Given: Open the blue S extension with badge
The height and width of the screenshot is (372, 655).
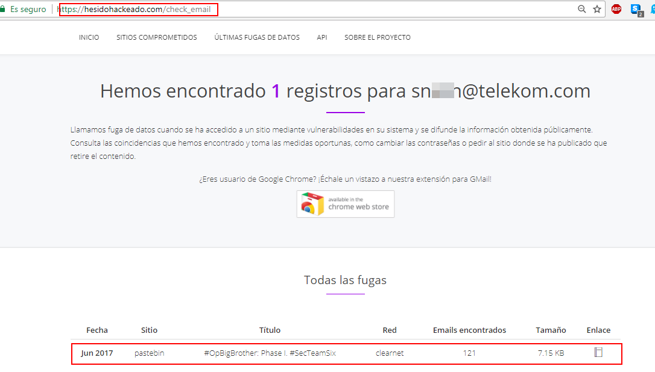Looking at the screenshot, I should [636, 9].
